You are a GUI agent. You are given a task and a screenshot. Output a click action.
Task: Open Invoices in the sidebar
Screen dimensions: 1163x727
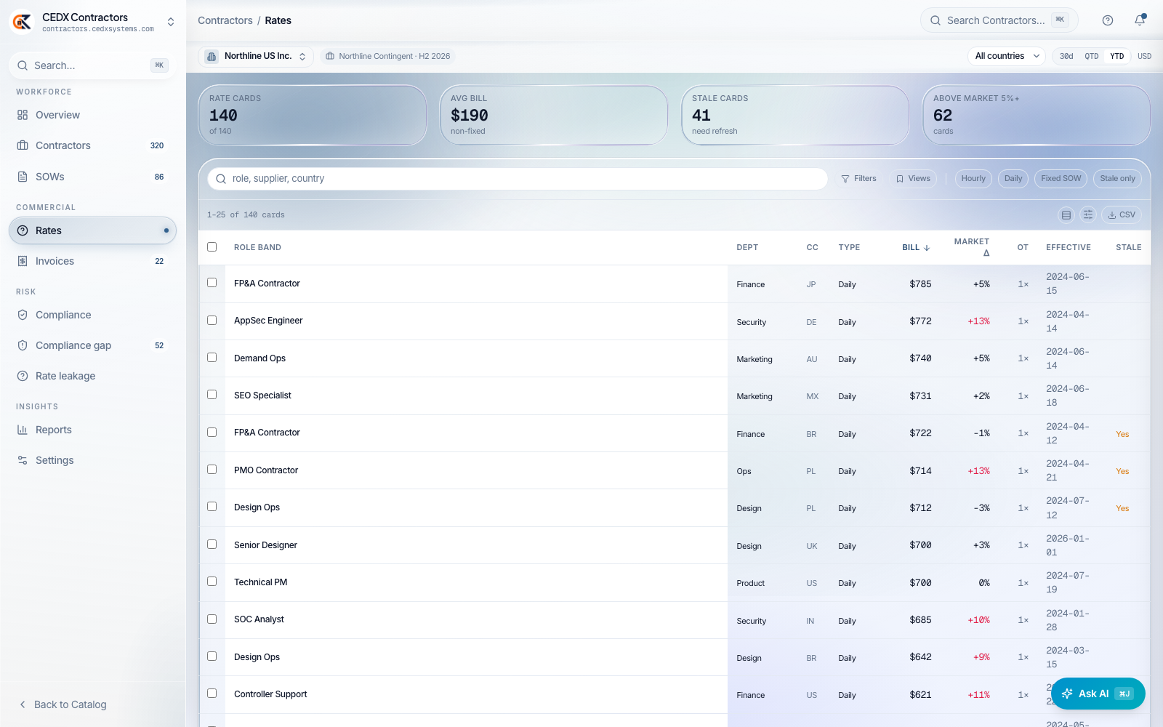coord(92,261)
